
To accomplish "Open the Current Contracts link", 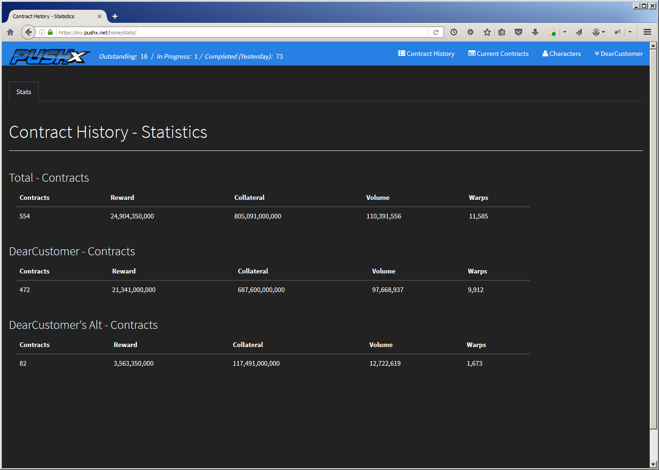I will (x=498, y=54).
